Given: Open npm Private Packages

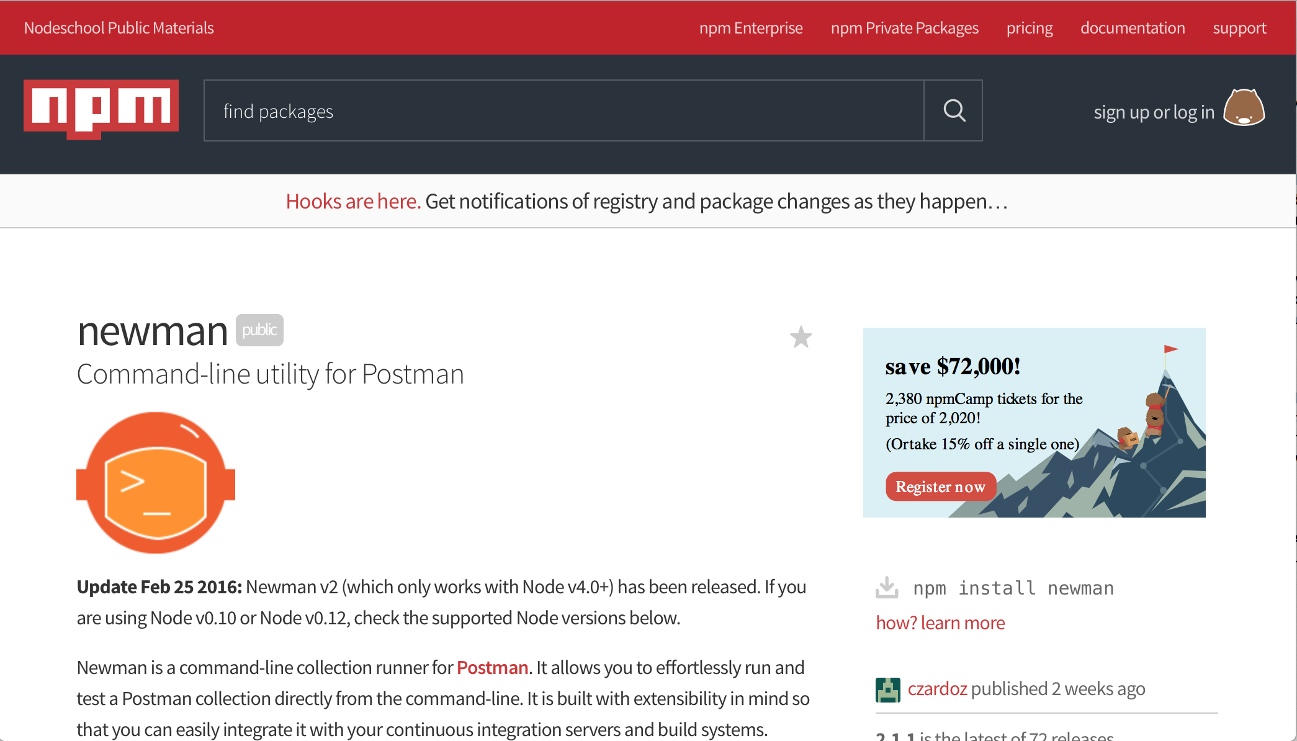Looking at the screenshot, I should tap(905, 27).
